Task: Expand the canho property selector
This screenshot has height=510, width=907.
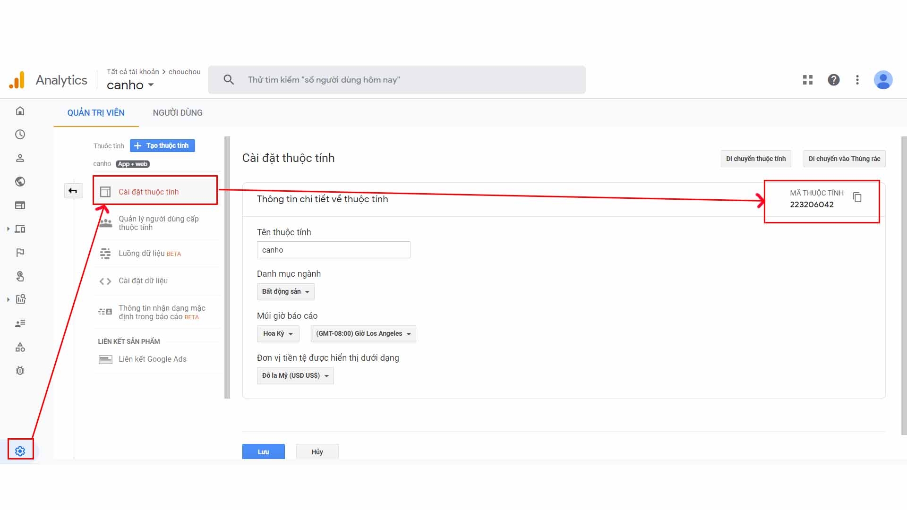Action: pyautogui.click(x=130, y=85)
